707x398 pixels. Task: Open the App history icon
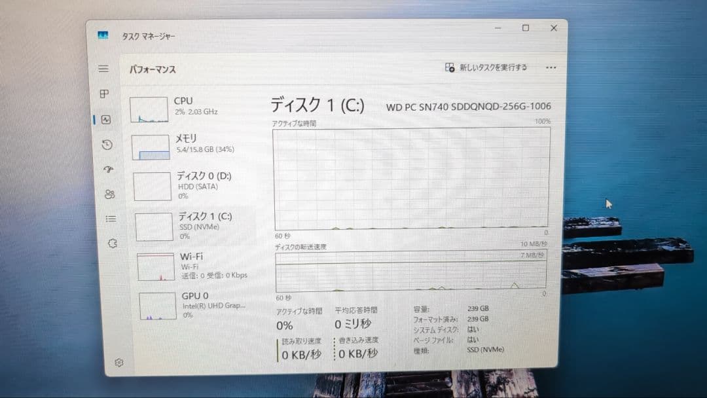[x=107, y=145]
